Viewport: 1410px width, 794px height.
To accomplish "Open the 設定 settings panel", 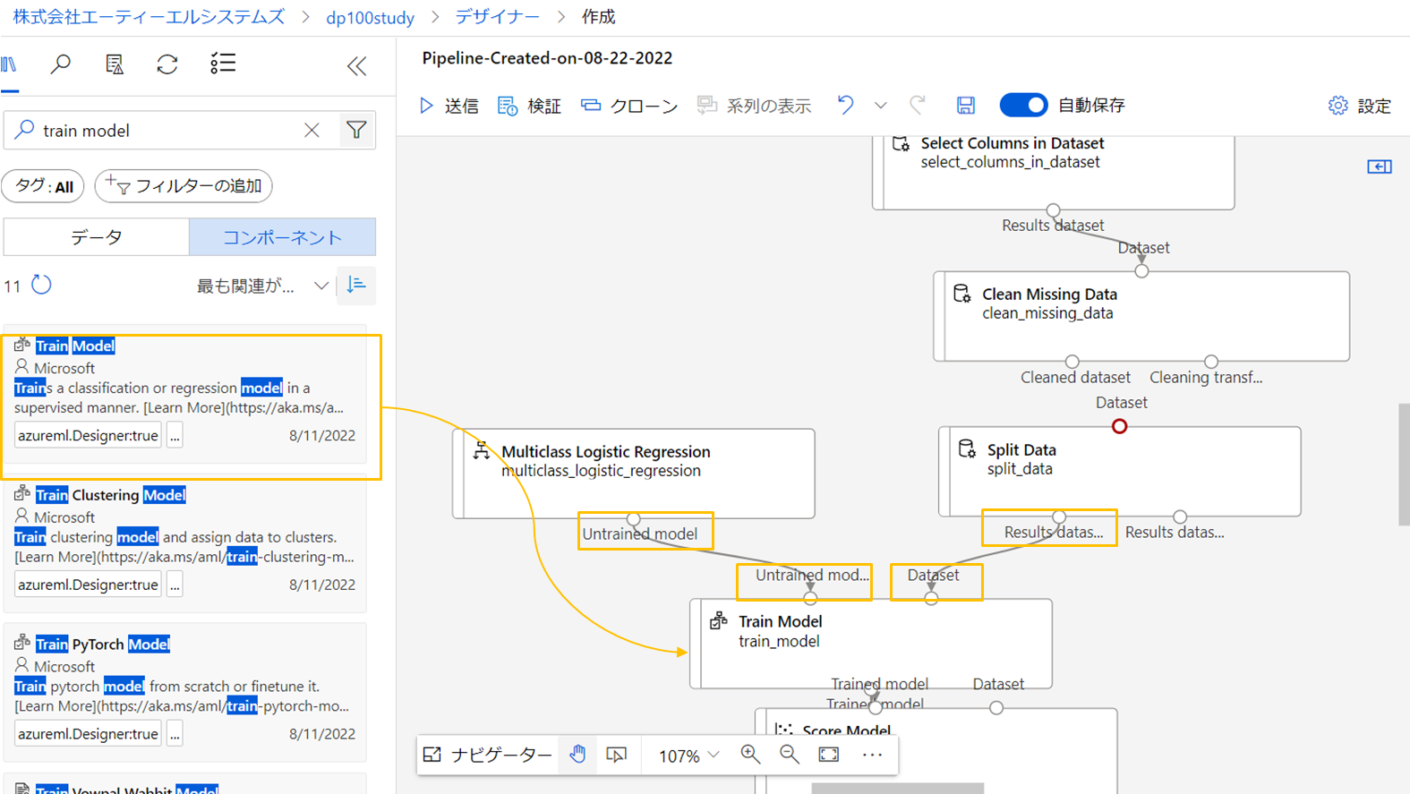I will point(1360,107).
